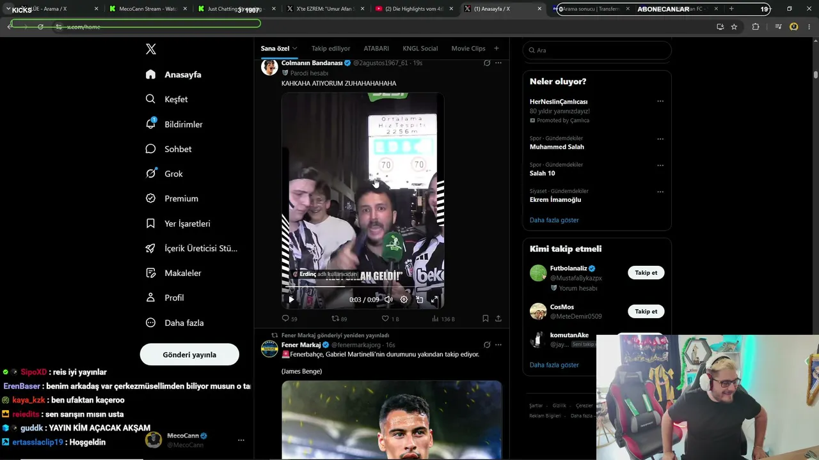Go to Anasayfa in the sidebar

(173, 75)
